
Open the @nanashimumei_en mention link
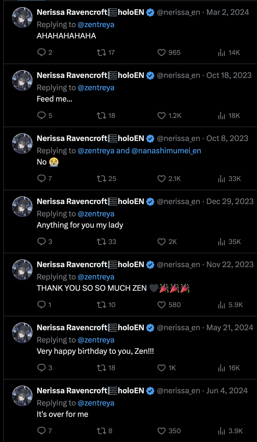click(166, 151)
